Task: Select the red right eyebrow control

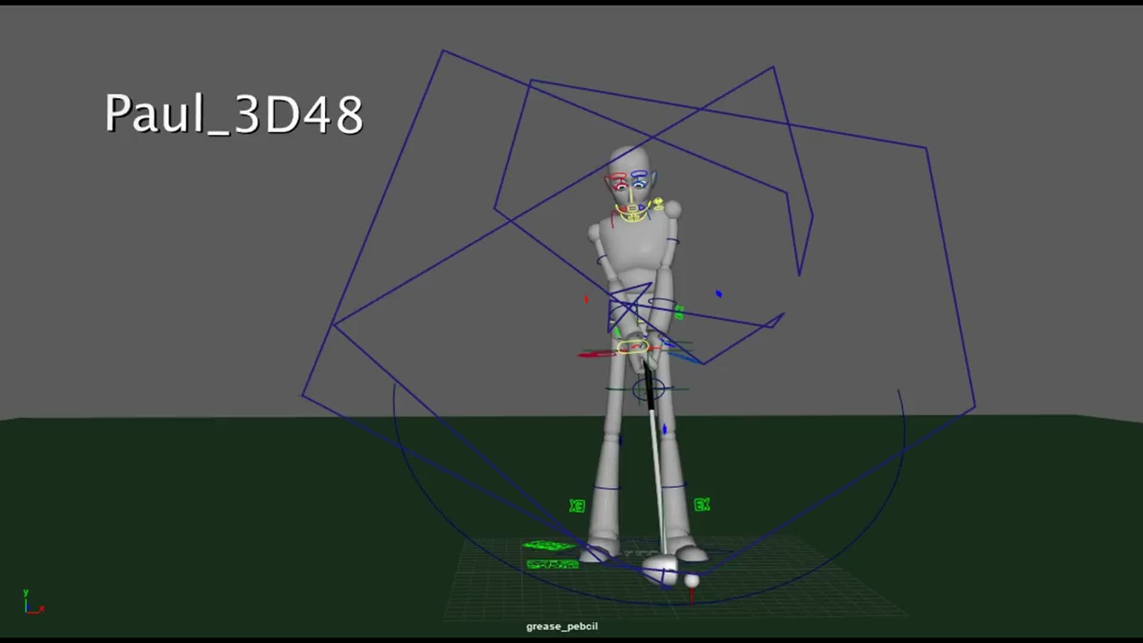Action: [x=617, y=176]
